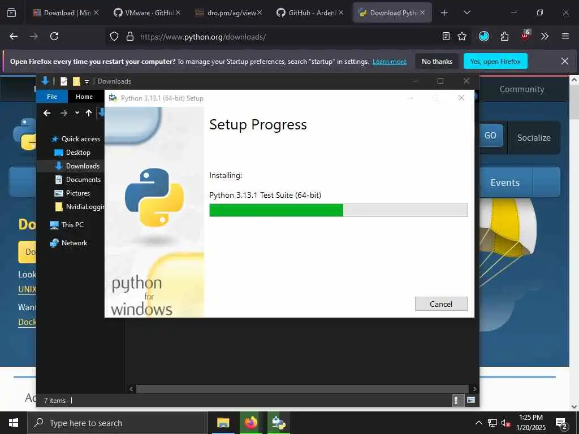Show hidden system tray icons
The height and width of the screenshot is (434, 579).
[x=478, y=423]
